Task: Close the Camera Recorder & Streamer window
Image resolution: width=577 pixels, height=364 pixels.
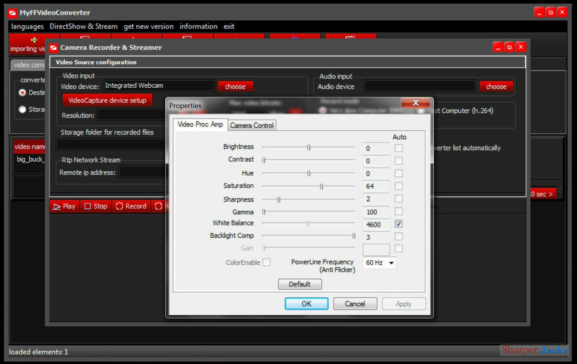Action: click(521, 47)
